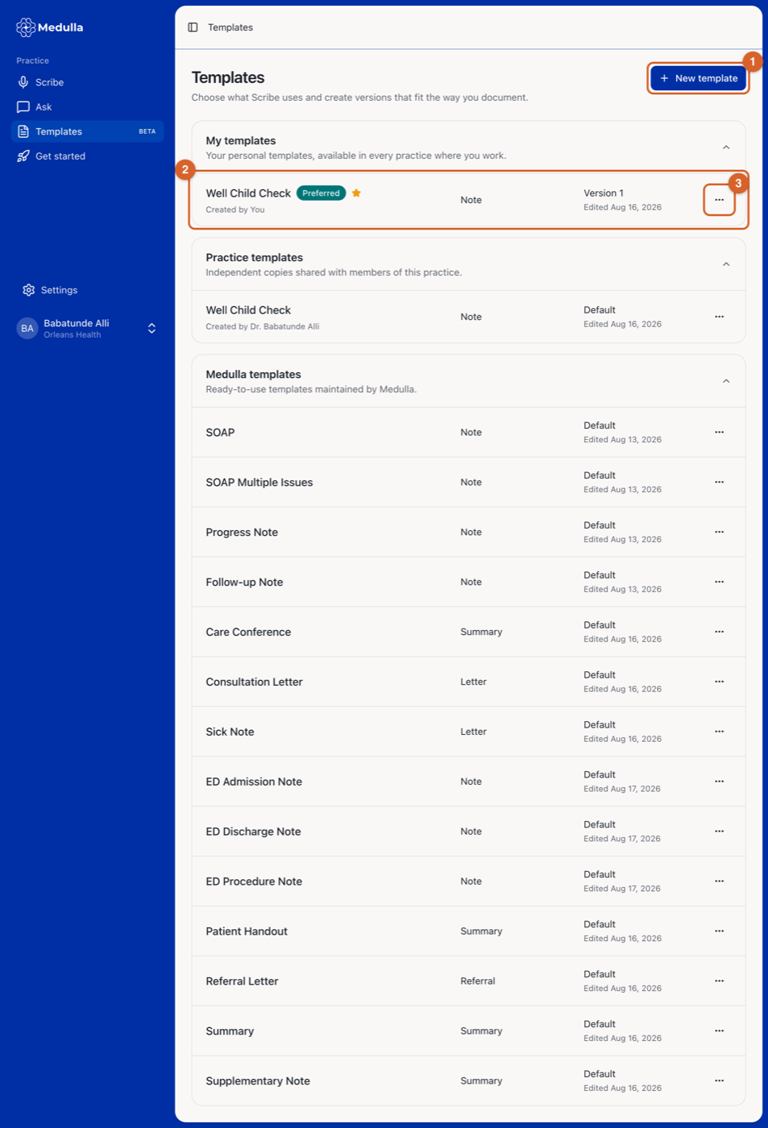Open more options for Progress Note

[719, 533]
